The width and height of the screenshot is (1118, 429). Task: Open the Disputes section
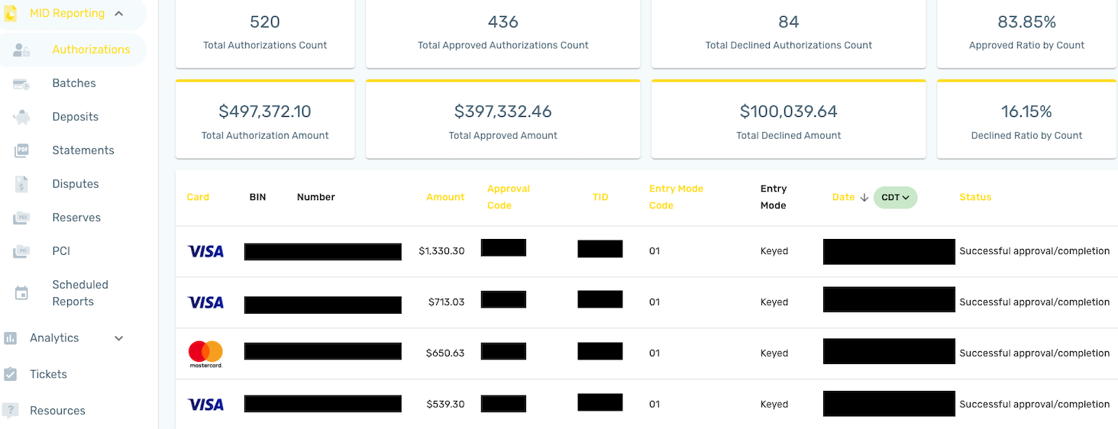76,184
